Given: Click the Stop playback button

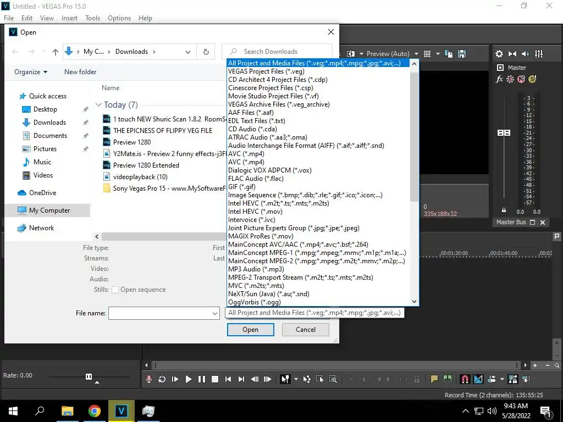Looking at the screenshot, I should [215, 379].
